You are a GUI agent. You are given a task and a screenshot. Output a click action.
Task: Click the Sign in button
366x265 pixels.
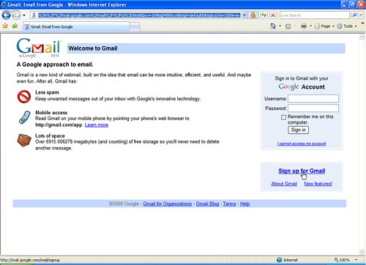coord(298,130)
